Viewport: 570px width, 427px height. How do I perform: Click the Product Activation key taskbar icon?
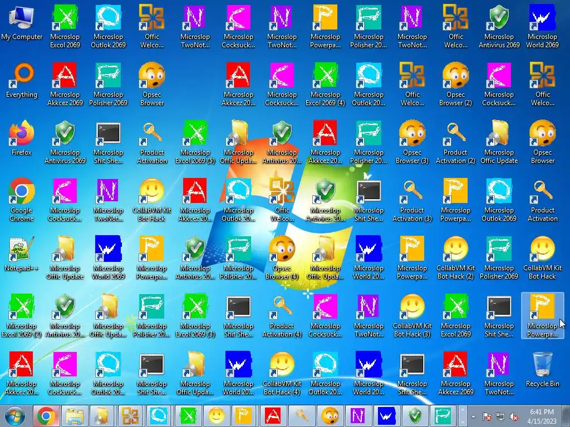coord(301,416)
